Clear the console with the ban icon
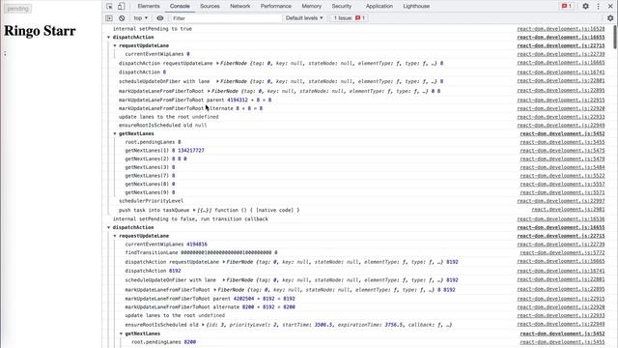The image size is (618, 348). [122, 18]
